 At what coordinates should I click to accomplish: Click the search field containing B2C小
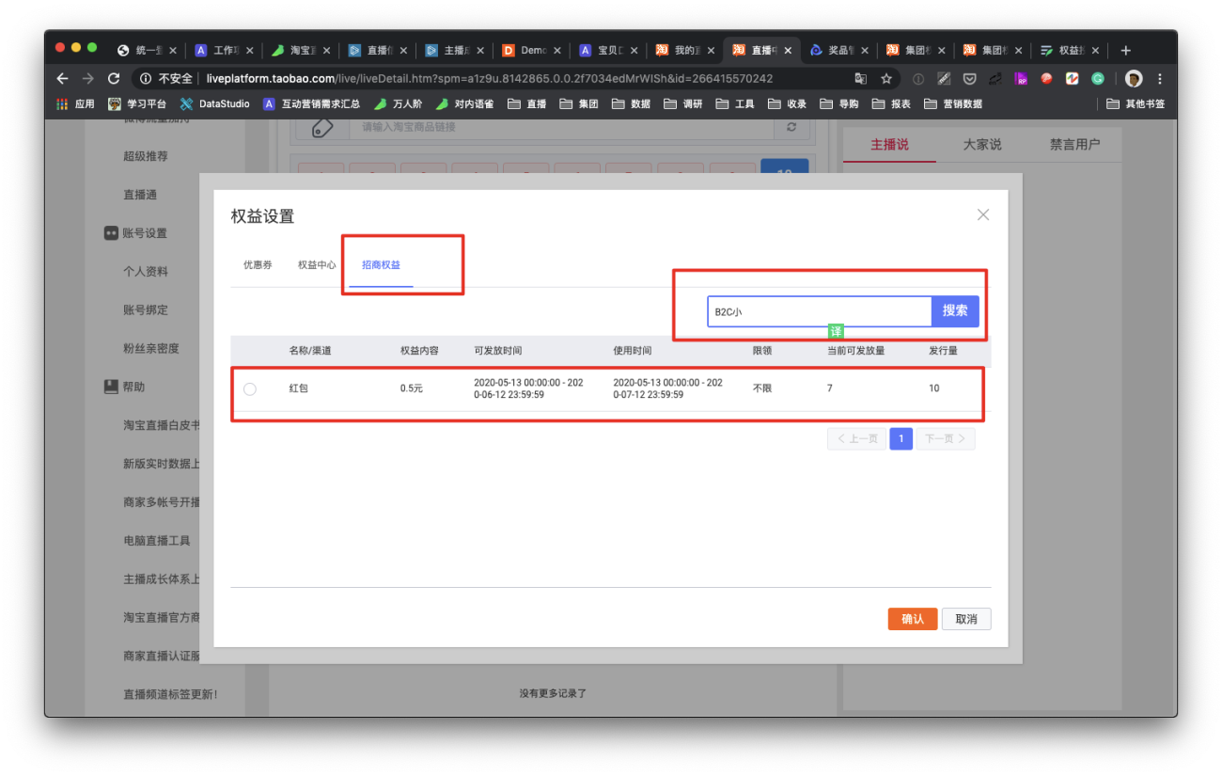point(819,310)
